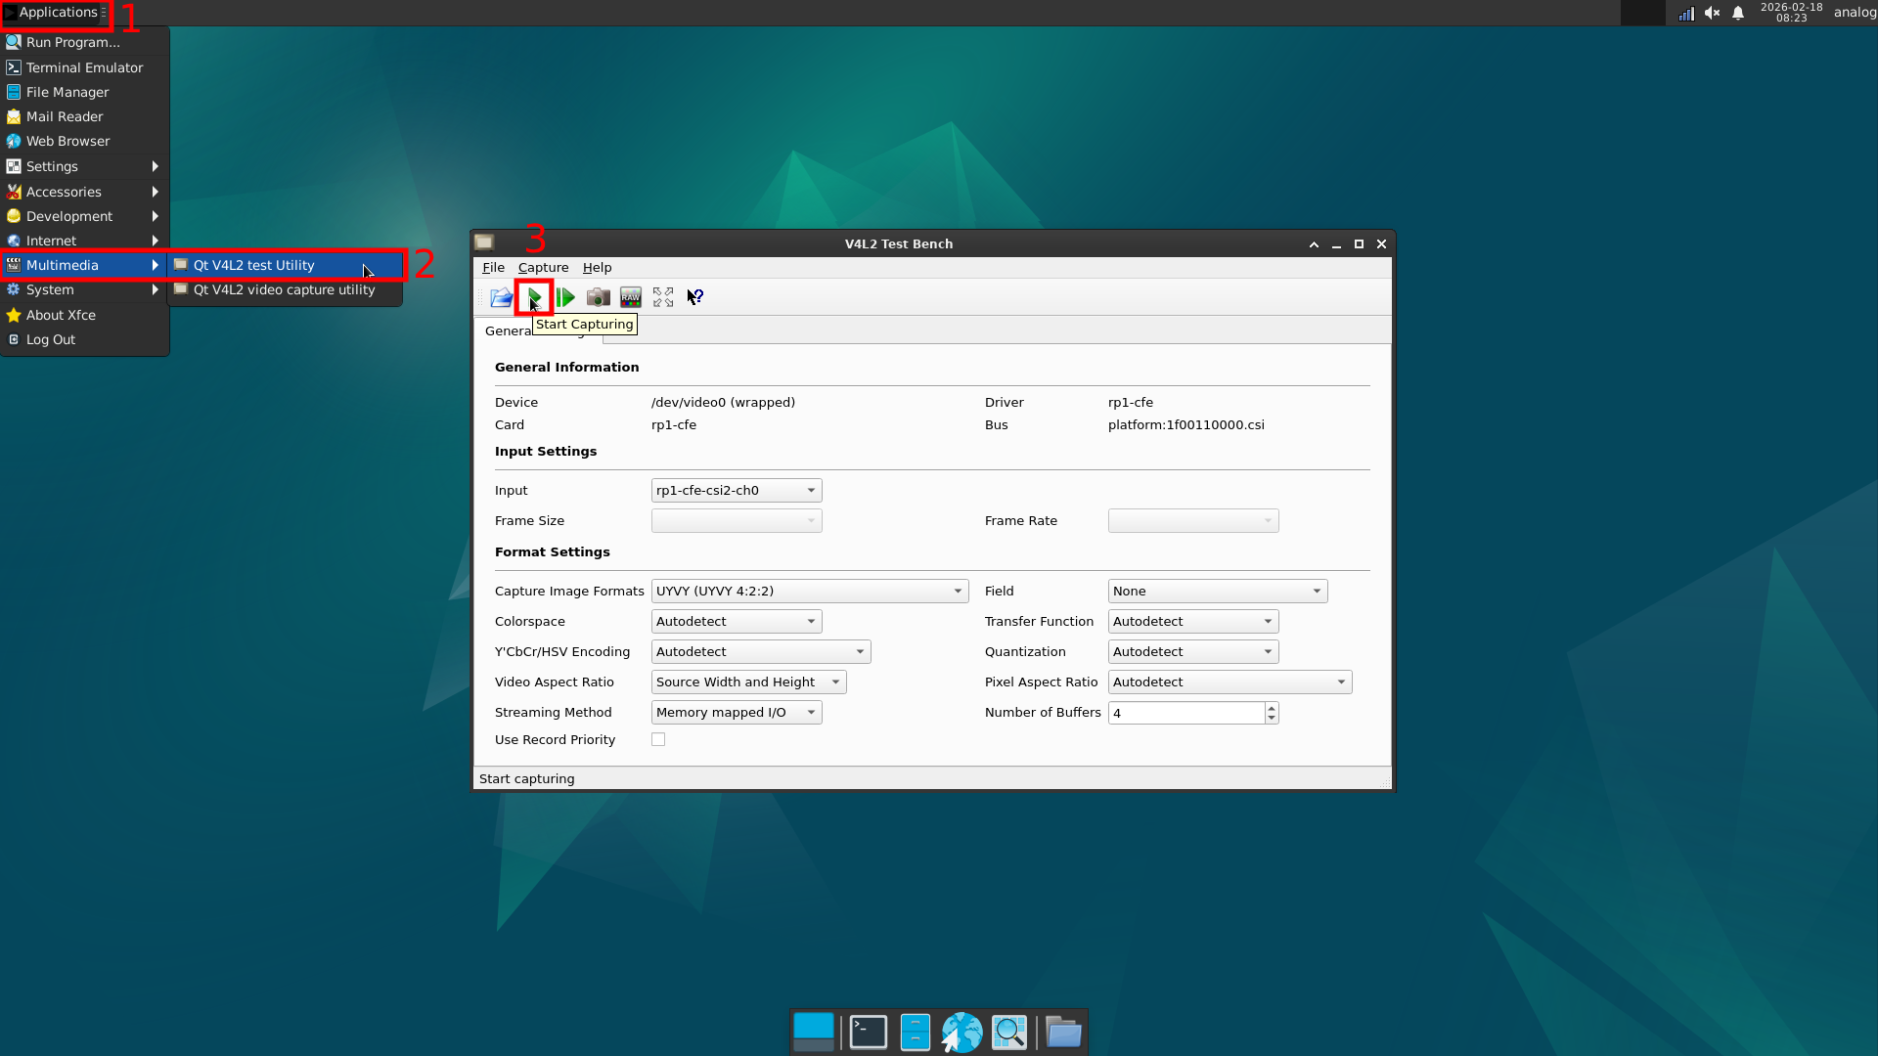Click the Save Raw Frames icon

pos(630,297)
